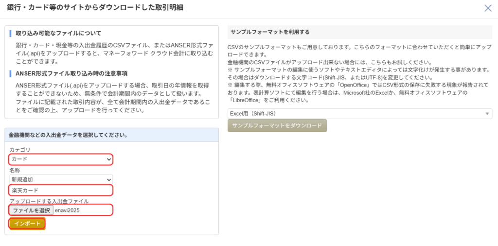Click the paragraph describing CSV and ANSER file upload
This screenshot has width=498, height=246.
112,53
